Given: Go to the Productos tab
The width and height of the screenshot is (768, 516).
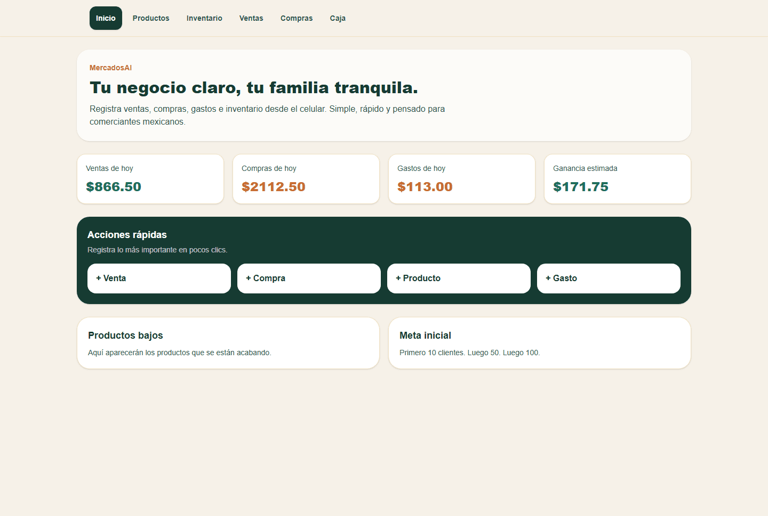Looking at the screenshot, I should point(151,18).
